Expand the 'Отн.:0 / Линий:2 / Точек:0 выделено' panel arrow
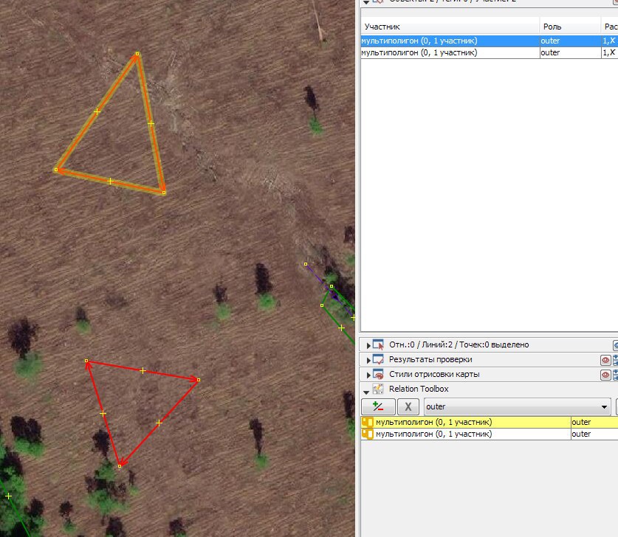This screenshot has width=618, height=537. pyautogui.click(x=368, y=345)
